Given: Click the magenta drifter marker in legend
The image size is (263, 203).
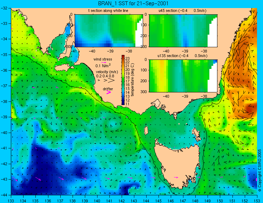Looking at the screenshot, I should click(109, 92).
